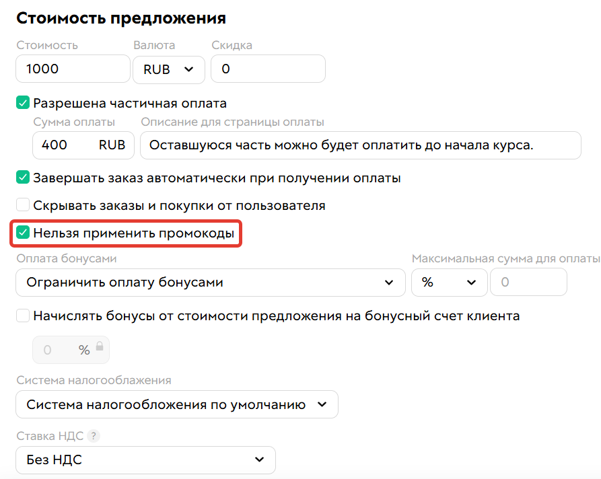Uncheck Разрешена частичная оплата checkbox
This screenshot has width=601, height=479.
pyautogui.click(x=23, y=103)
